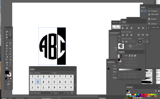Select Linear gradient type

(129, 56)
